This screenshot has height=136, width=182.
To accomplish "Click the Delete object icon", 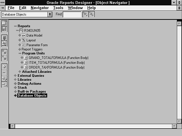I will 4,58.
